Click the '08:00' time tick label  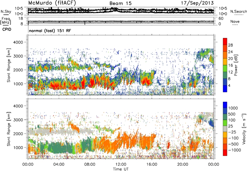[x=90, y=165]
